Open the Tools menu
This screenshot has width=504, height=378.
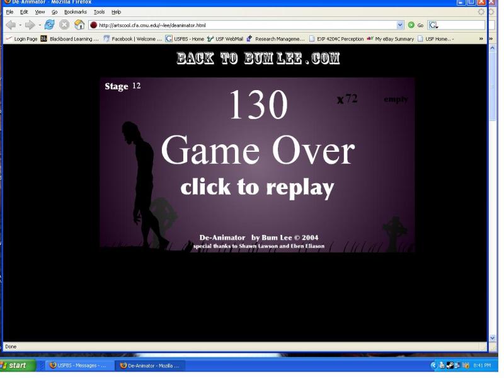click(x=100, y=12)
